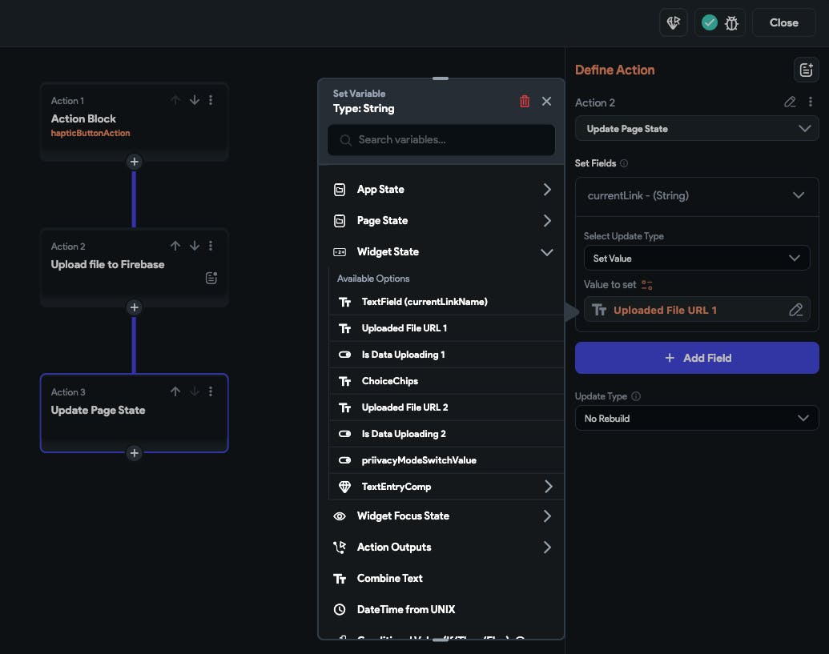Select Is Data Uploading 1 option

(x=403, y=355)
